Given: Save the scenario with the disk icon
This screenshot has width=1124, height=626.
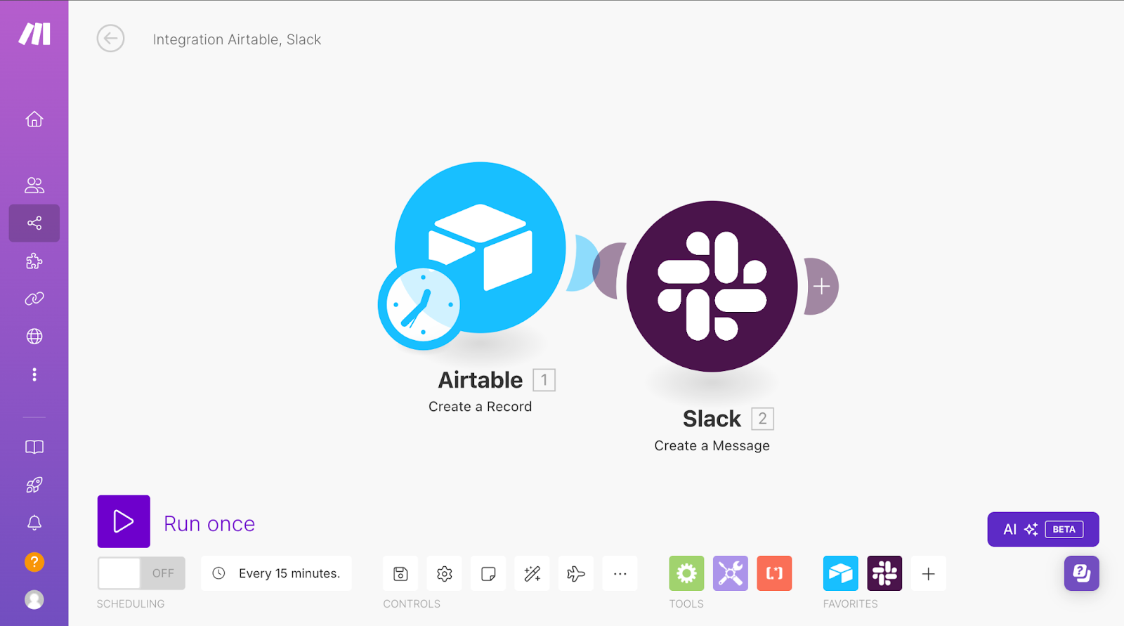Looking at the screenshot, I should point(400,574).
